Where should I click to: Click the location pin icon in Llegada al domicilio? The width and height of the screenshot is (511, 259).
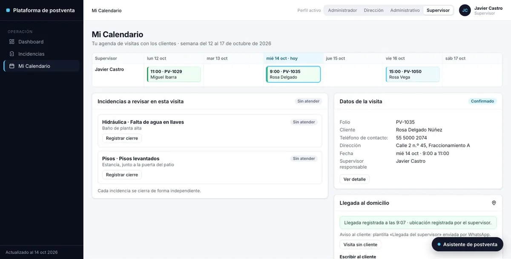tap(494, 203)
